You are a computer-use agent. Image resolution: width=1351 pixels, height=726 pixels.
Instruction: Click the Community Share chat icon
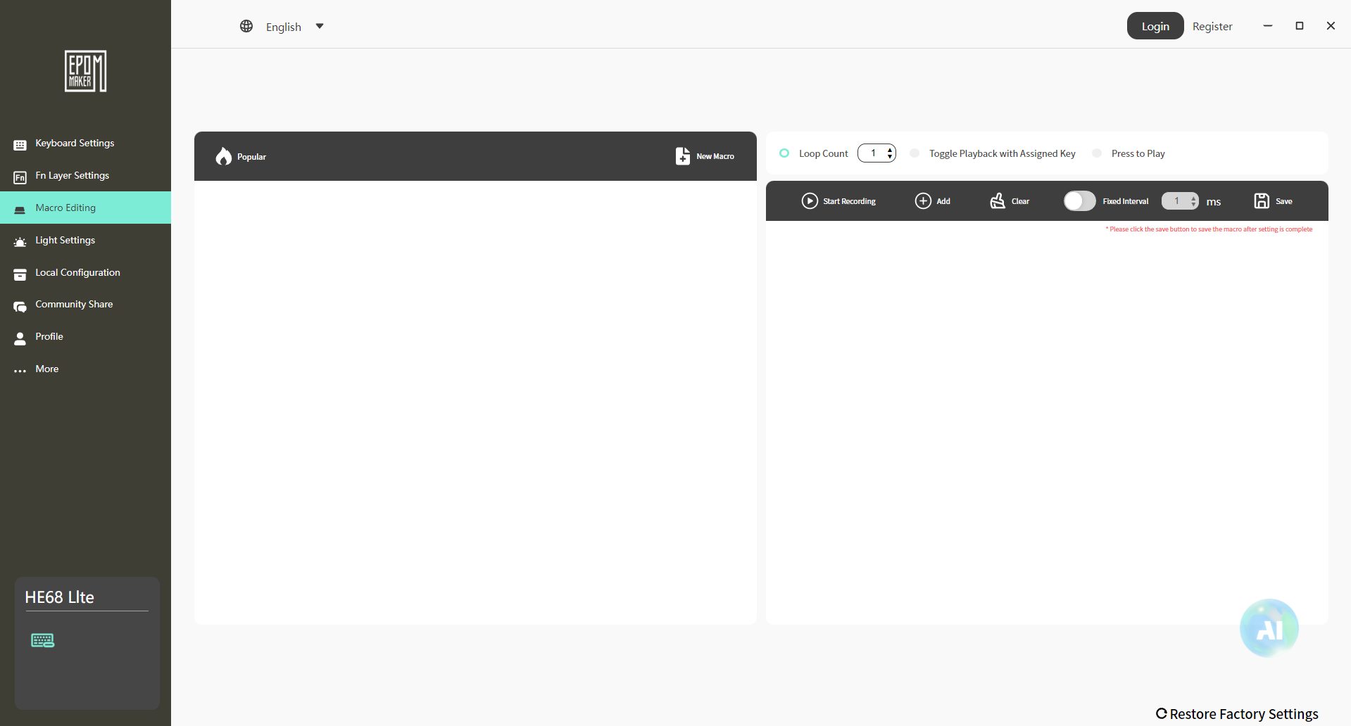[x=20, y=307]
